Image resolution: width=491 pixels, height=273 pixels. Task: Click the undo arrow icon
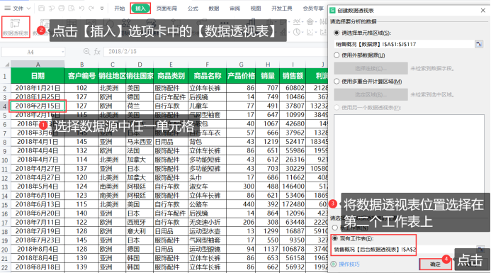pyautogui.click(x=81, y=9)
